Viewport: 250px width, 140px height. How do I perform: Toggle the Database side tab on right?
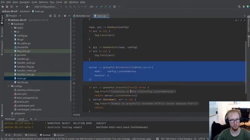coord(248,41)
